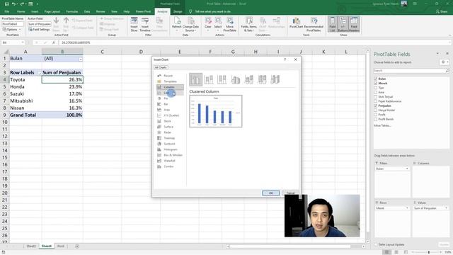Select the All Charts tab in dialog

tap(161, 67)
